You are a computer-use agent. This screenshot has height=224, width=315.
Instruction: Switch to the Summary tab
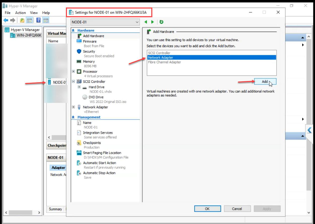(x=55, y=209)
